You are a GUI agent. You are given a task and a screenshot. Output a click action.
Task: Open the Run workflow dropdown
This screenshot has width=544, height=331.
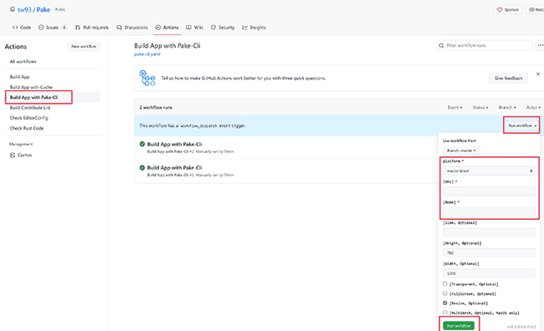point(521,125)
